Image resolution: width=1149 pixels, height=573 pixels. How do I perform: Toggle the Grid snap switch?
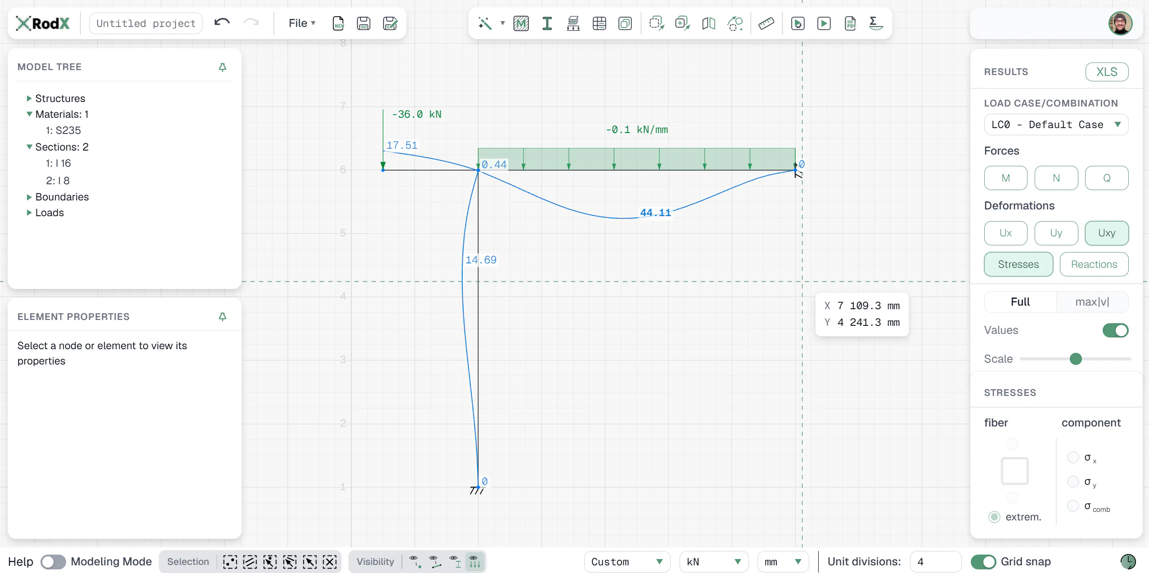[983, 562]
